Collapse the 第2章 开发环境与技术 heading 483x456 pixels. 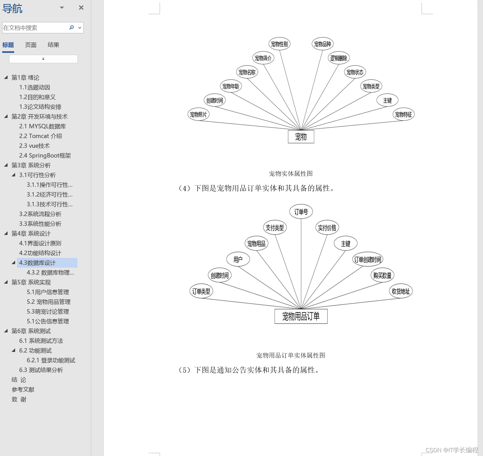point(6,116)
